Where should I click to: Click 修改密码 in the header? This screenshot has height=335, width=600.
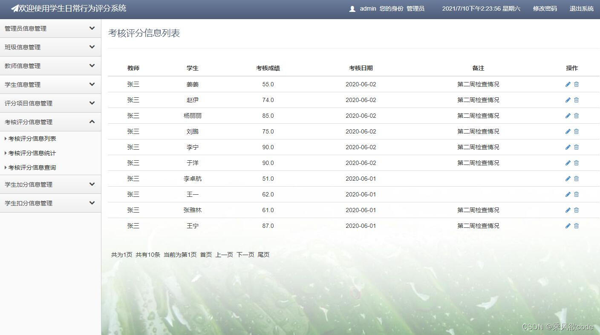(x=545, y=9)
